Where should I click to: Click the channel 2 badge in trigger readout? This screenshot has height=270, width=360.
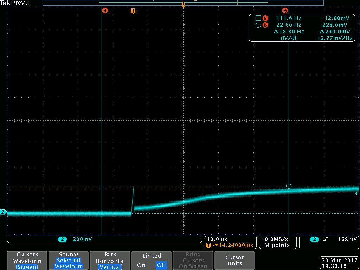(315, 239)
